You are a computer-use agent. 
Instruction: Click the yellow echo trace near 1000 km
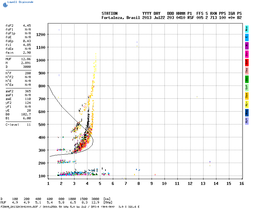(95, 63)
